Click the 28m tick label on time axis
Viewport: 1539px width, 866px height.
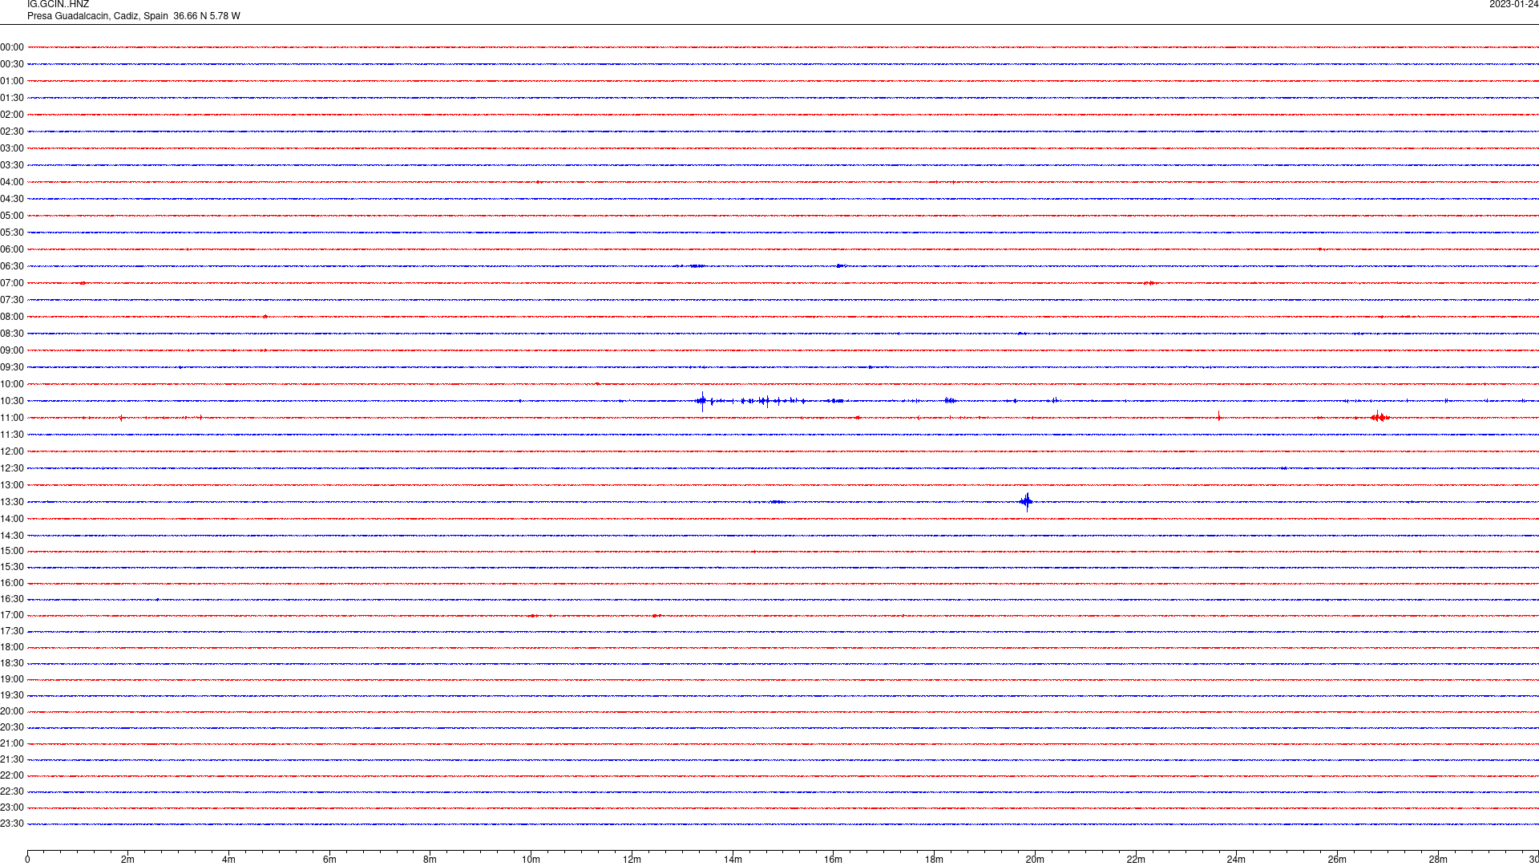pyautogui.click(x=1438, y=860)
